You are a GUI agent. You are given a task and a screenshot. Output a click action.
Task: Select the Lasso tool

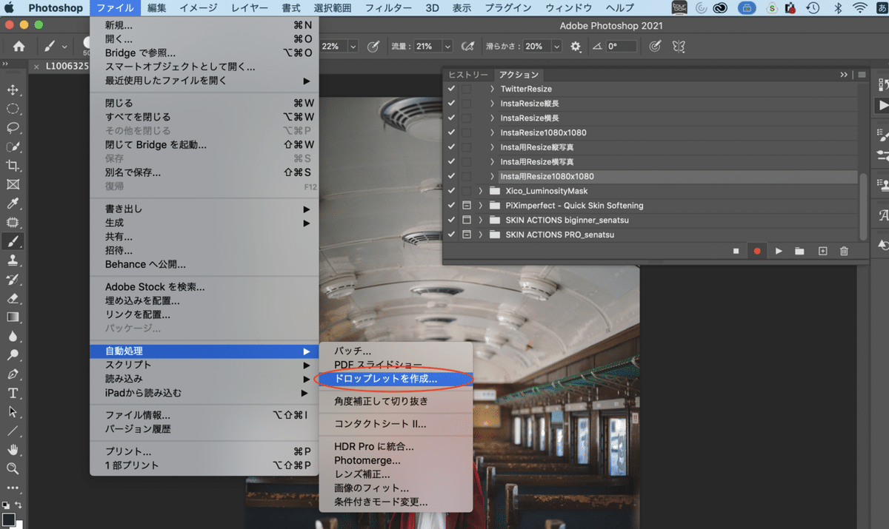pyautogui.click(x=13, y=127)
